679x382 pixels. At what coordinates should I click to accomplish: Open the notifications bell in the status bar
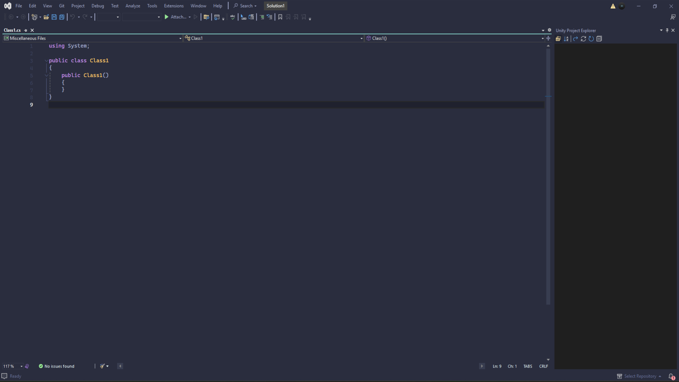tap(671, 376)
